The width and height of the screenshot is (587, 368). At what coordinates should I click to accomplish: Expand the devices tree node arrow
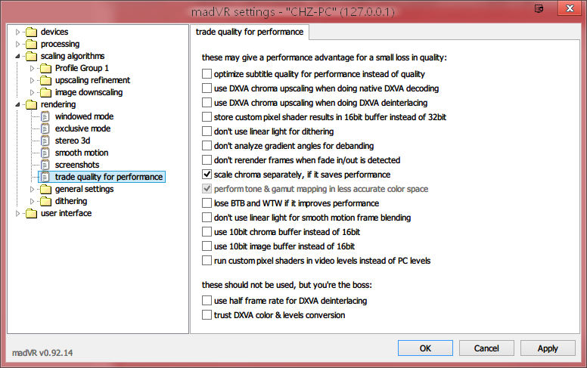(17, 32)
